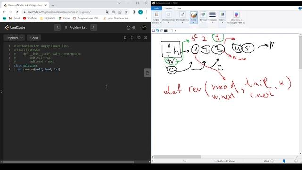
Task: Click the Paint zoom slider handle
Action: tap(284, 161)
